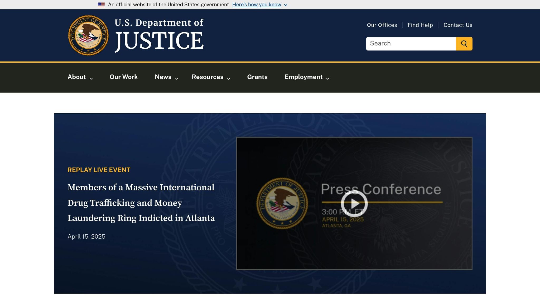Play the Press Conference replay video

354,203
